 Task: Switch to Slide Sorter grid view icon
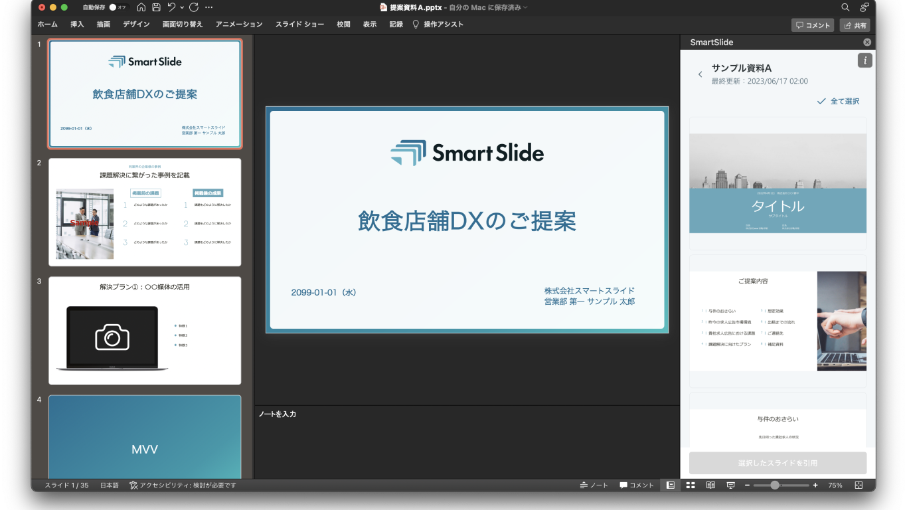coord(691,485)
